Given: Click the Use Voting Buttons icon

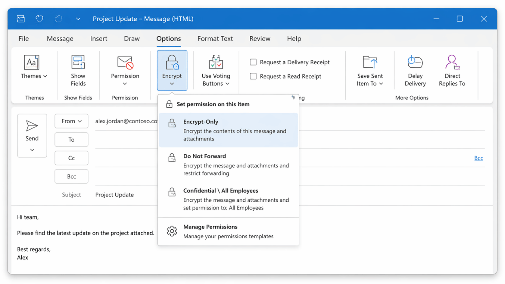Looking at the screenshot, I should (x=216, y=62).
